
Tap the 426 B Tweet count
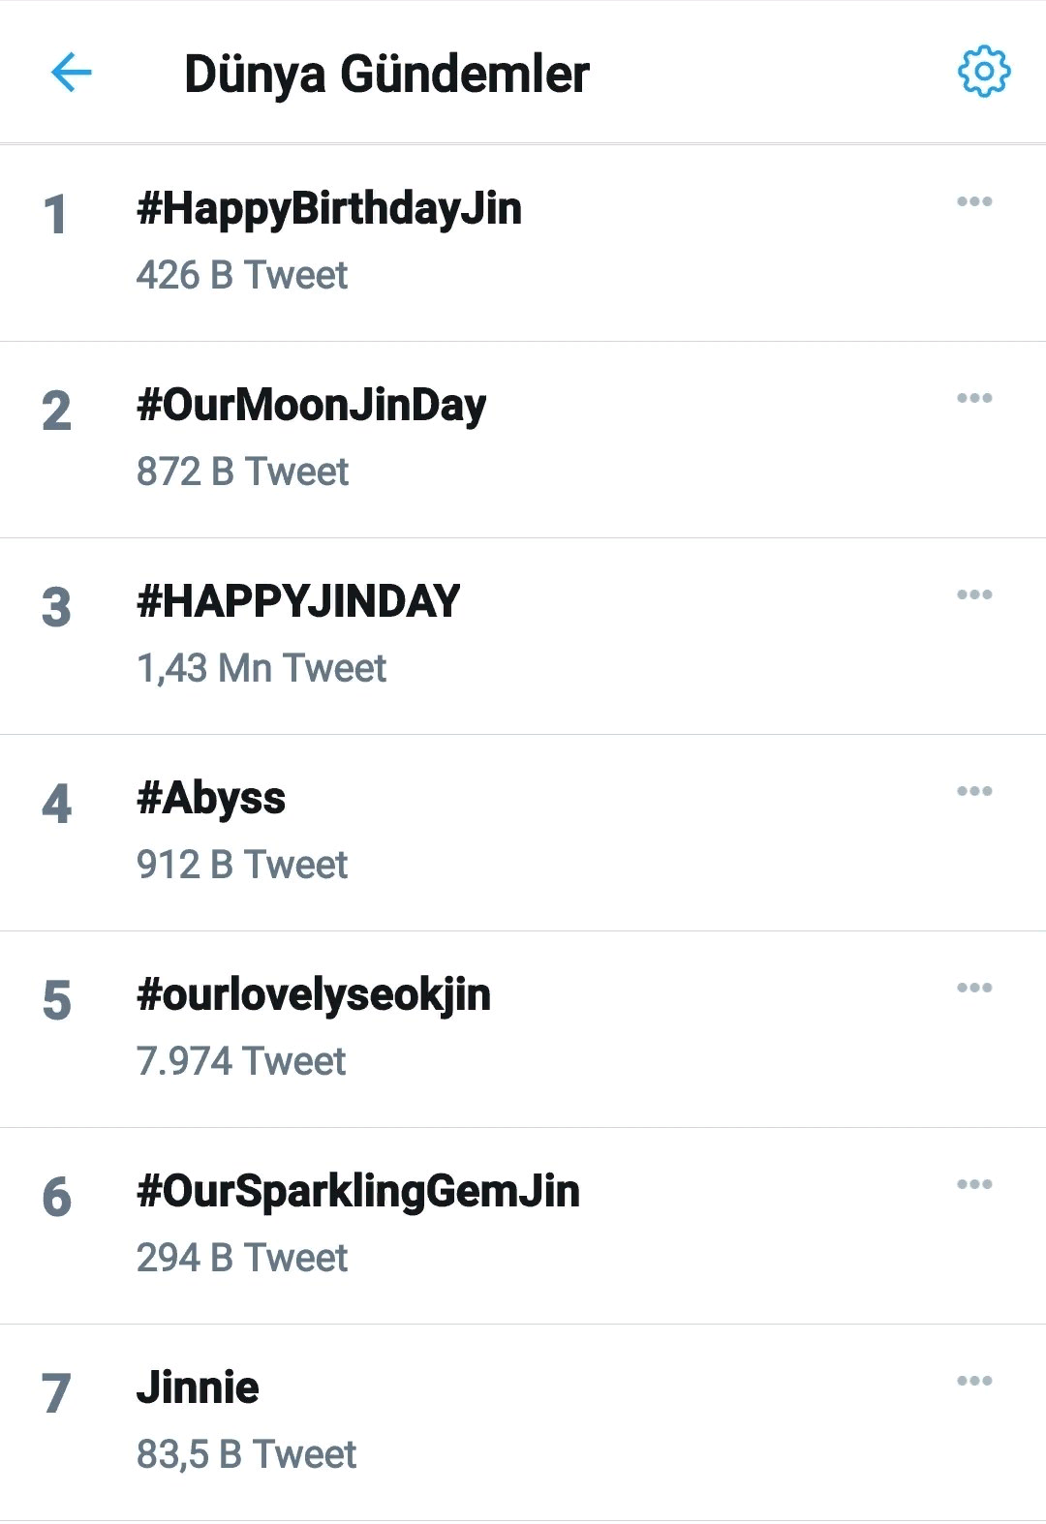[x=242, y=275]
